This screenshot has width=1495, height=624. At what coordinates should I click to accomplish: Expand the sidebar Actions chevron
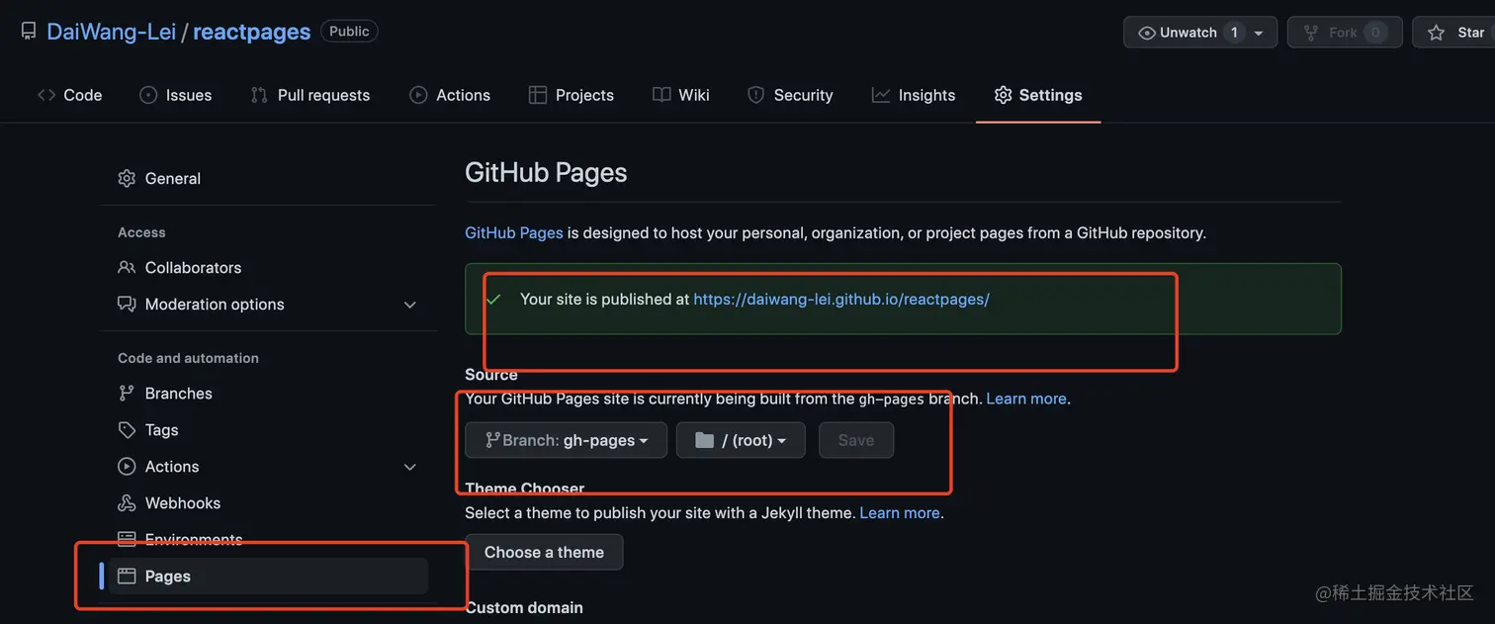410,467
